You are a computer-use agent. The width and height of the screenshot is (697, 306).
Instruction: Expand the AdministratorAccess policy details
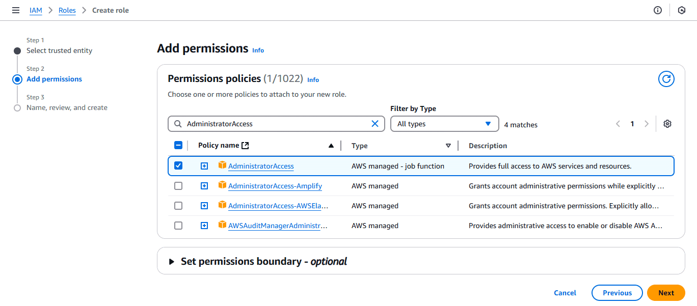coord(204,166)
